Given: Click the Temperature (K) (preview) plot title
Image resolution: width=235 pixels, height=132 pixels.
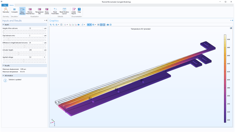Looking at the screenshot, I should click(x=141, y=29).
